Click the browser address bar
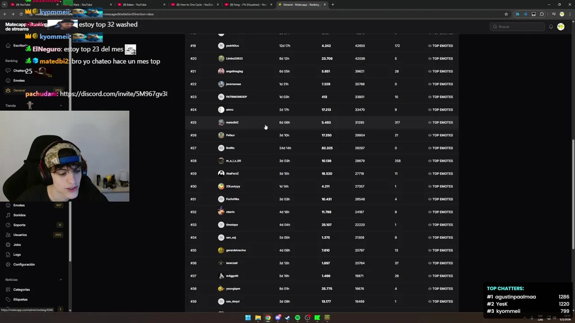The image size is (575, 323). (270, 14)
